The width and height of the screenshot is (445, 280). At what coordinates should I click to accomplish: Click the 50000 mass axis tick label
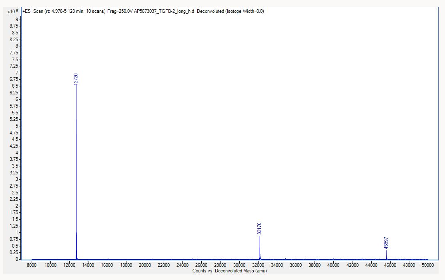tap(427, 265)
